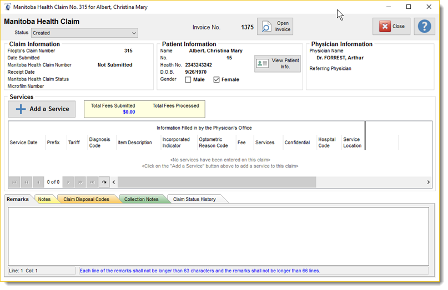Go to first record in services navigator

pyautogui.click(x=14, y=182)
